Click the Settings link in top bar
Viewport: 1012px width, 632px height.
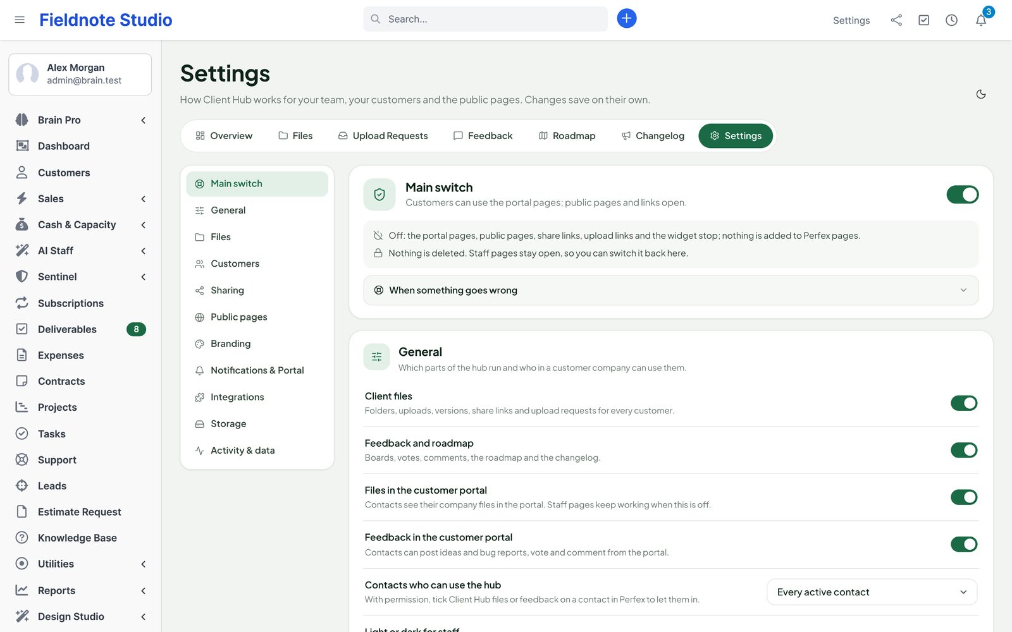[x=851, y=20]
